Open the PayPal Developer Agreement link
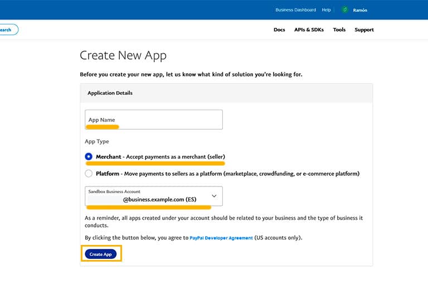Image resolution: width=428 pixels, height=285 pixels. (221, 238)
